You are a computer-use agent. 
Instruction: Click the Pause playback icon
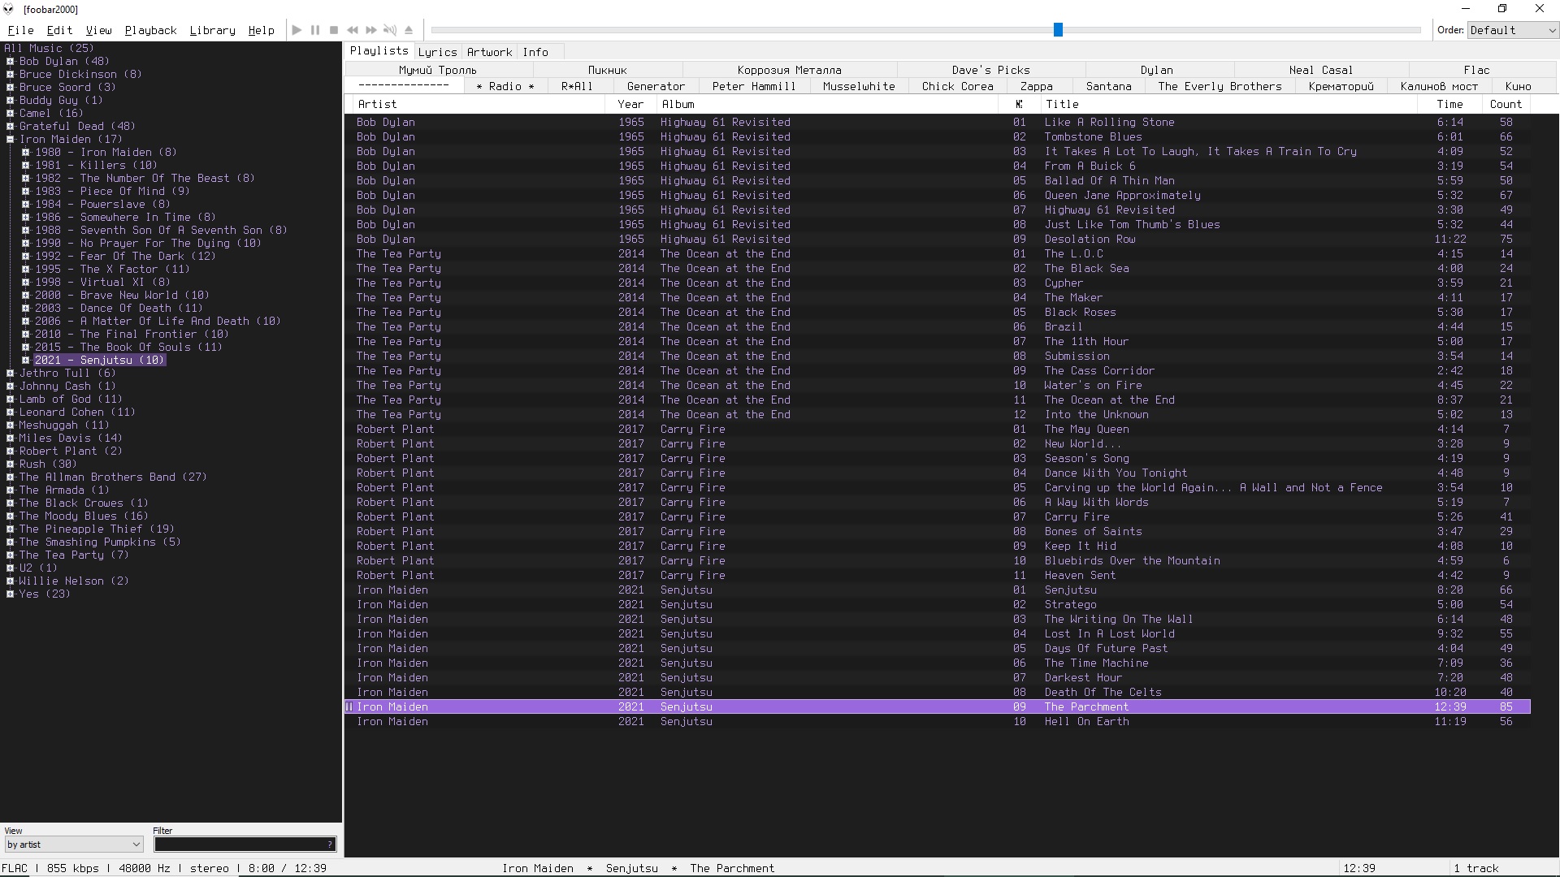point(315,30)
